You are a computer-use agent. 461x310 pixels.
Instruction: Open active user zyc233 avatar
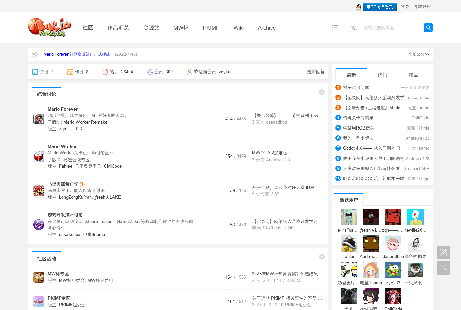click(x=393, y=270)
